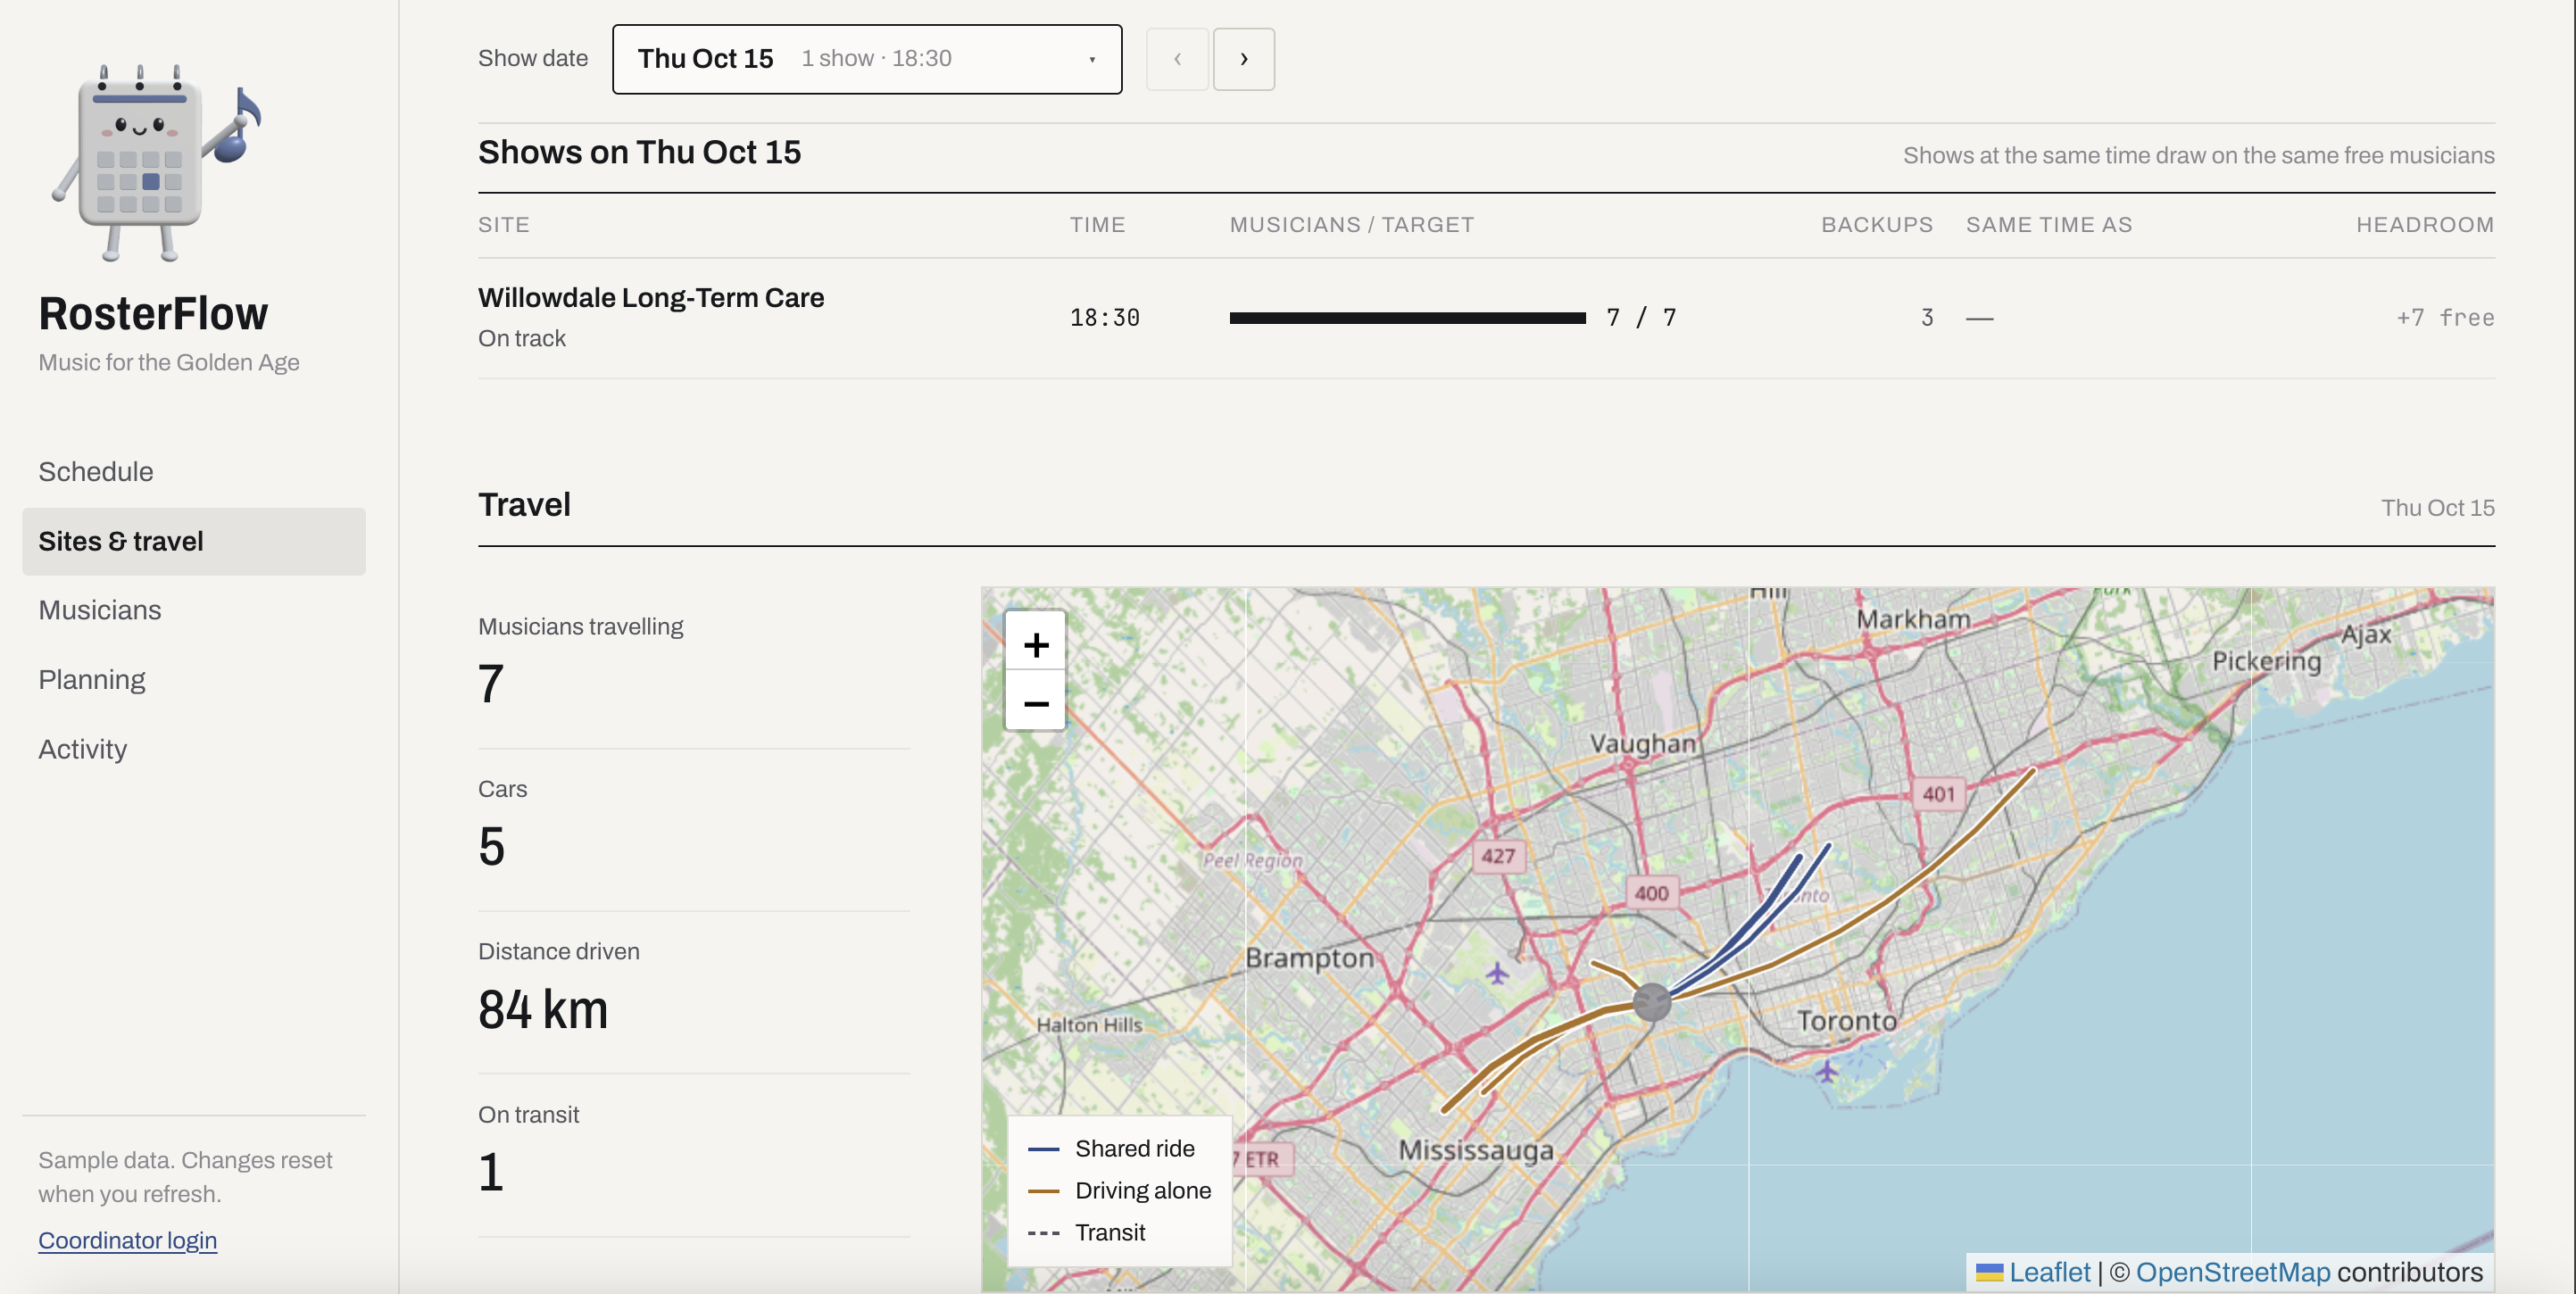This screenshot has height=1294, width=2576.
Task: Click the Highway 400 shield on map
Action: [x=1651, y=893]
